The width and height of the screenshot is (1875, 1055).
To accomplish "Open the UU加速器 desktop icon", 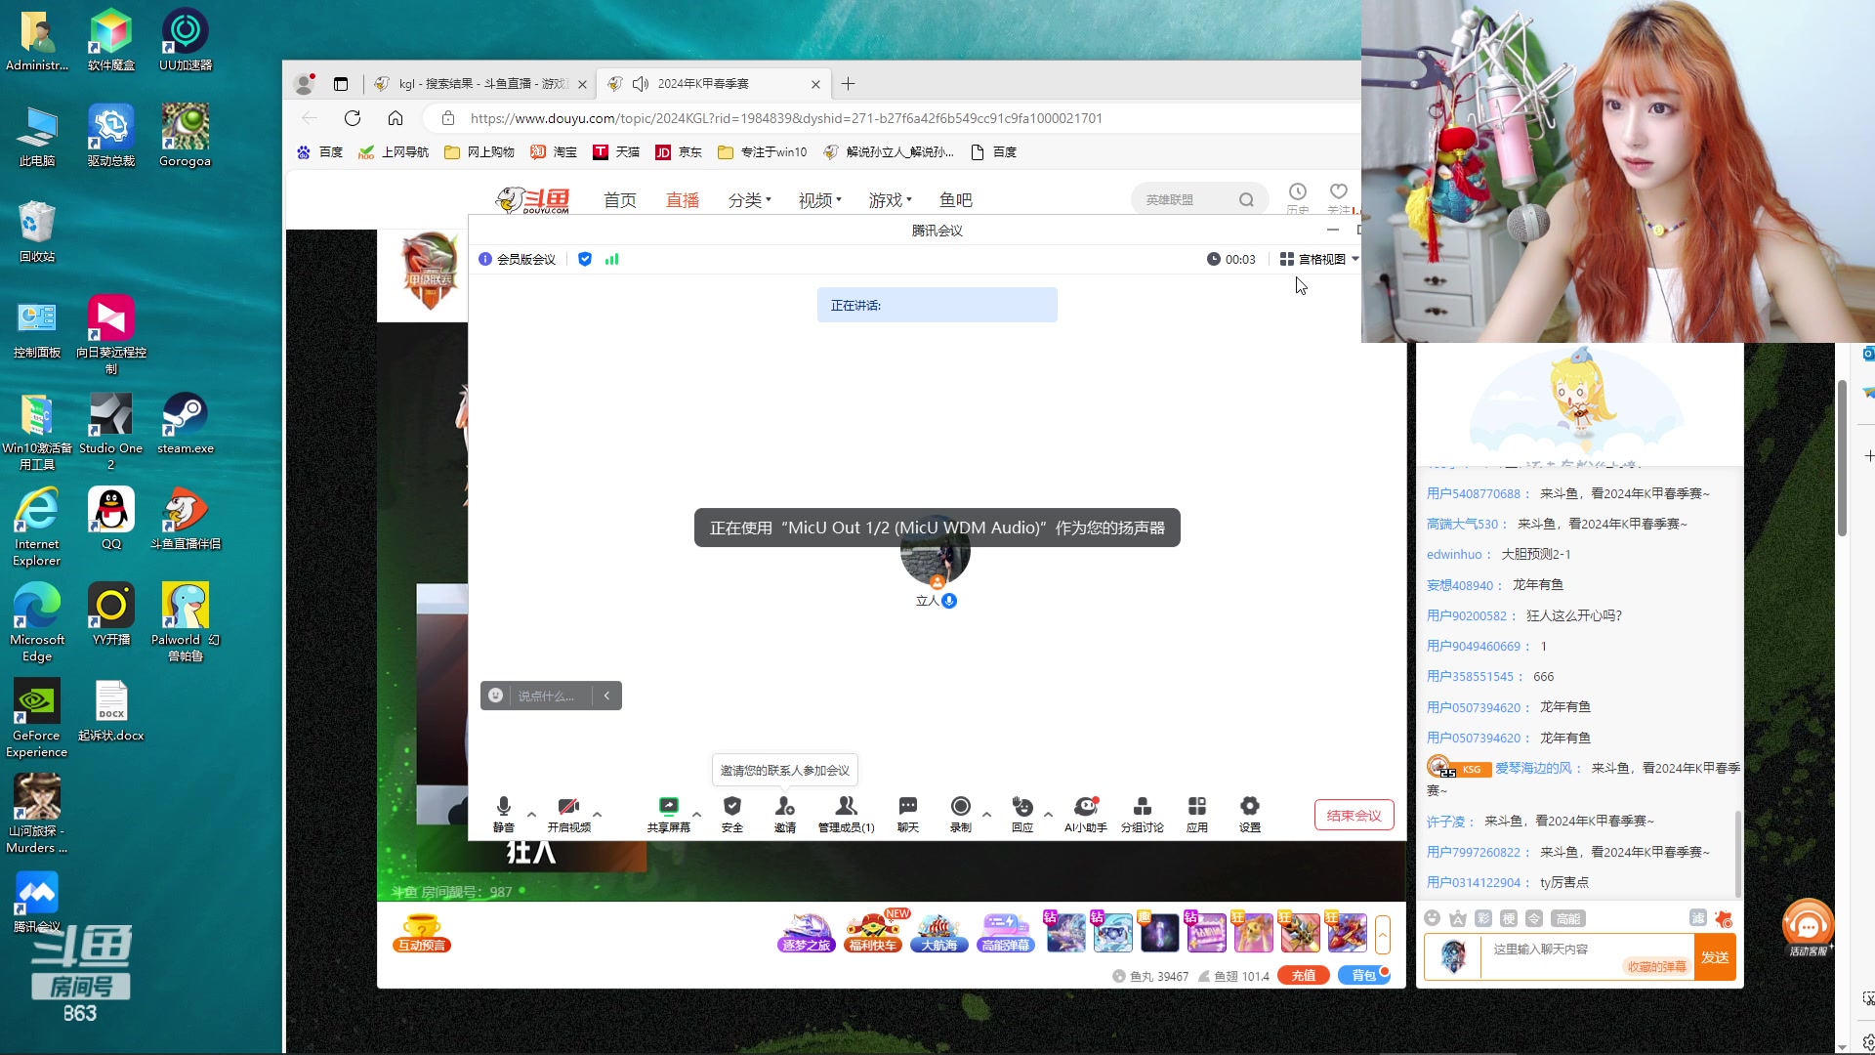I will (x=186, y=40).
